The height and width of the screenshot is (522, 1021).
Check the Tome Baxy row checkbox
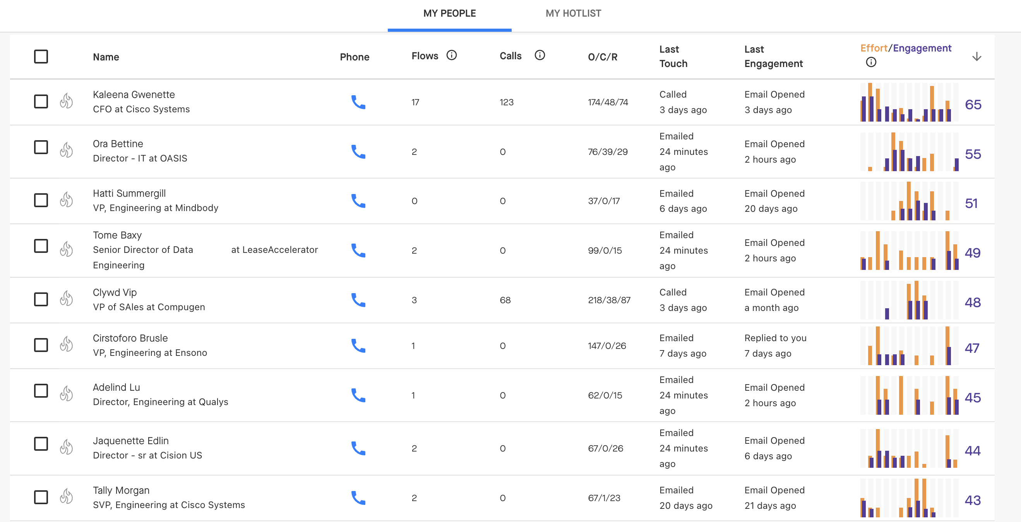coord(41,246)
